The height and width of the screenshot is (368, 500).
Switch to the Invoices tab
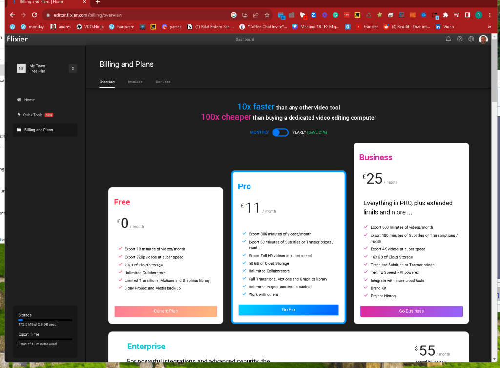click(135, 82)
